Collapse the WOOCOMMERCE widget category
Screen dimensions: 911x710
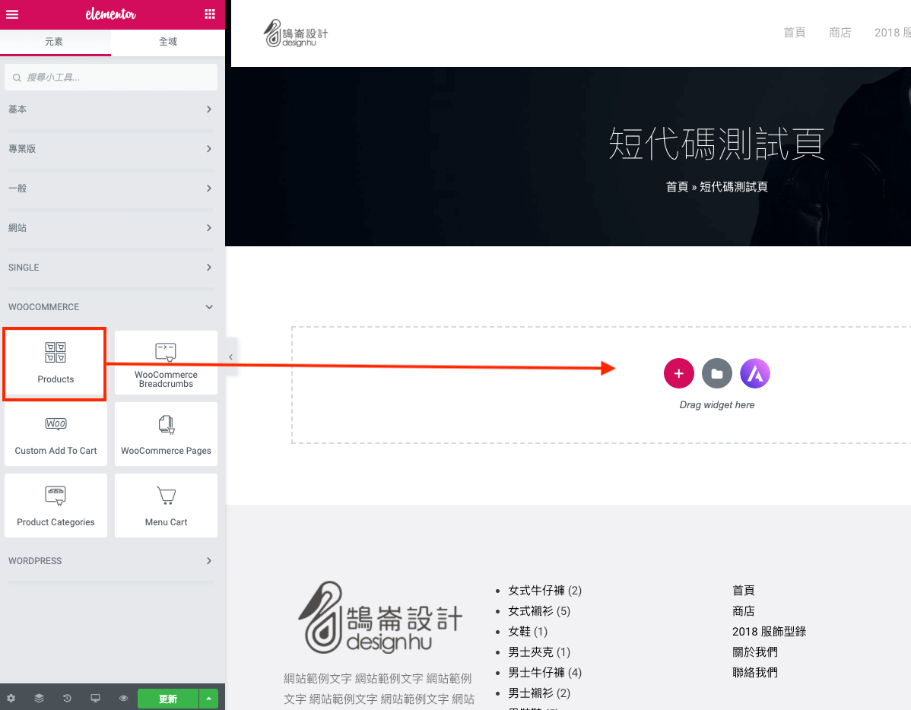pos(111,307)
